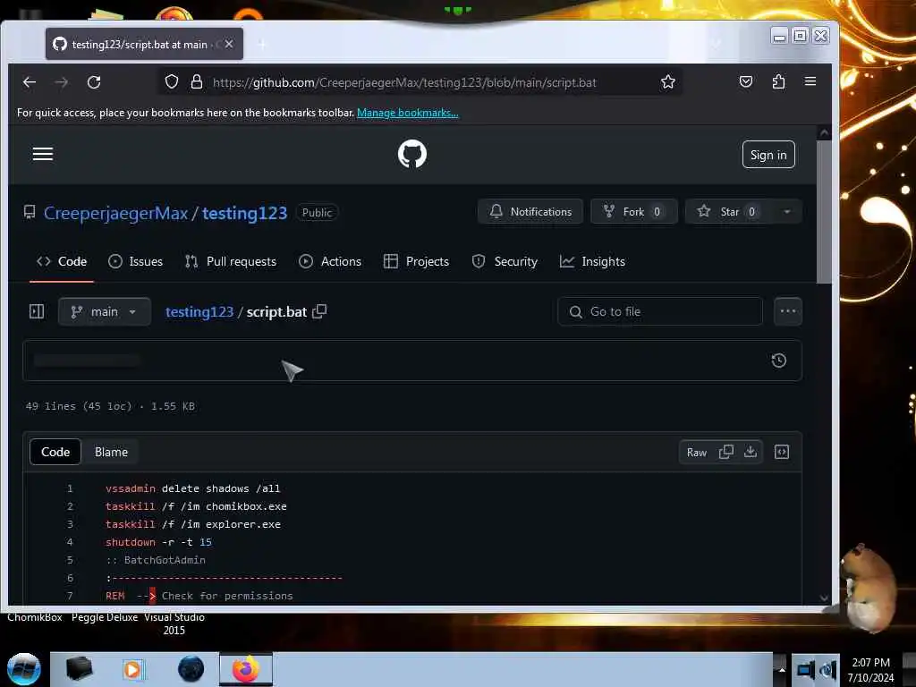
Task: Open the globe taskbar application icon
Action: coord(191,669)
